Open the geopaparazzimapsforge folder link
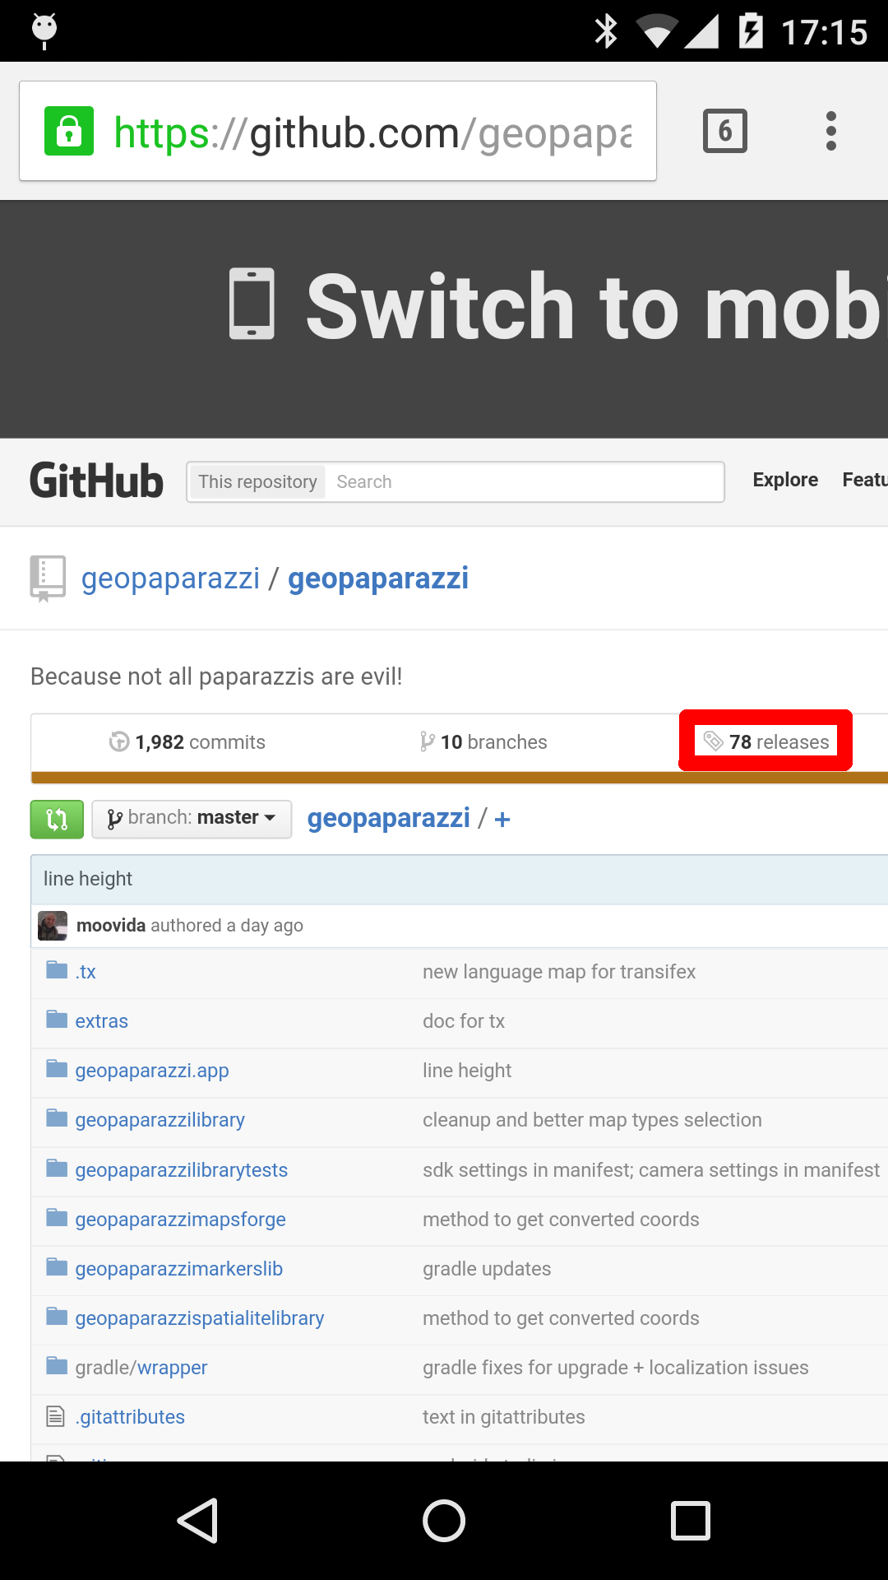Screen dimensions: 888x1580 click(x=181, y=1220)
